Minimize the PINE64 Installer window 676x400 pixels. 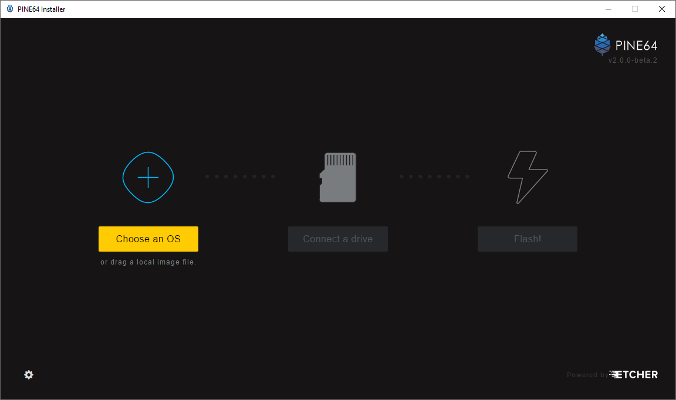[x=609, y=9]
